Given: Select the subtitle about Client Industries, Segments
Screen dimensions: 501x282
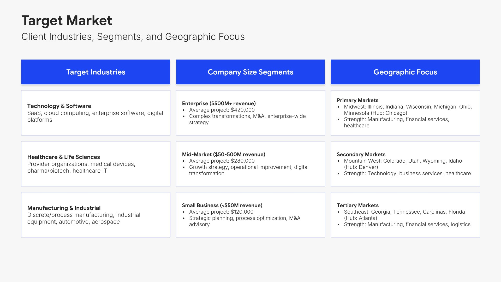Looking at the screenshot, I should pyautogui.click(x=133, y=37).
